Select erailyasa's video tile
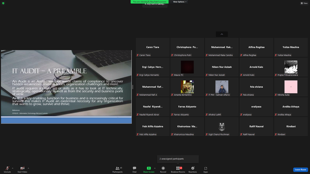Viewport: 310px width, 174px height. [256, 107]
